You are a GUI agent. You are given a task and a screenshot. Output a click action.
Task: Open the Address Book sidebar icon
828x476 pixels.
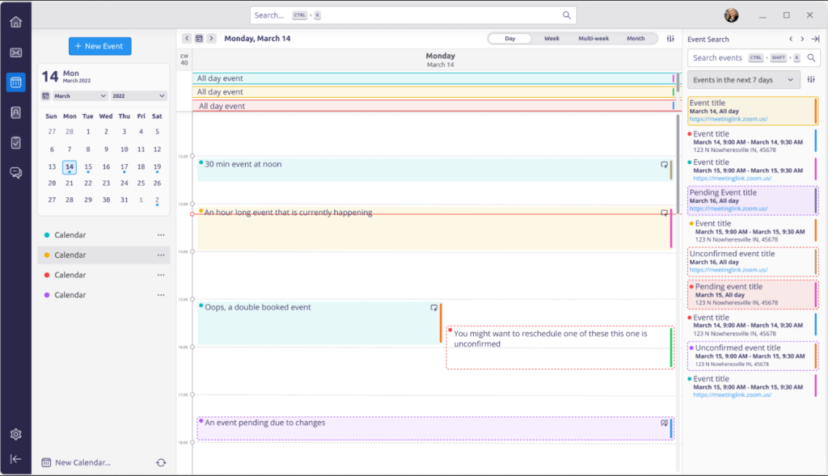(x=15, y=113)
